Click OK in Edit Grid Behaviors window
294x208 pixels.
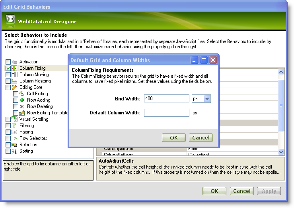[x=214, y=191]
